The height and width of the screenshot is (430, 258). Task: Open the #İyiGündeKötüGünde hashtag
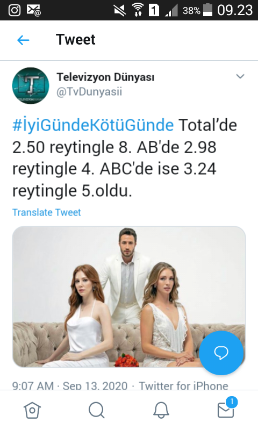point(93,125)
